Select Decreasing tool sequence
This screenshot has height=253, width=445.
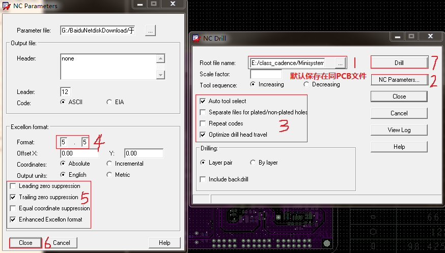306,84
